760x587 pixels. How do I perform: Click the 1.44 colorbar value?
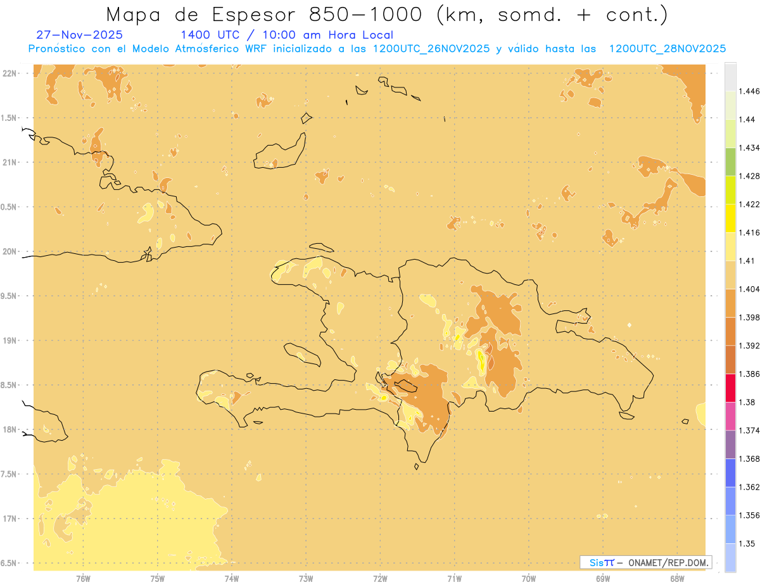coord(746,120)
